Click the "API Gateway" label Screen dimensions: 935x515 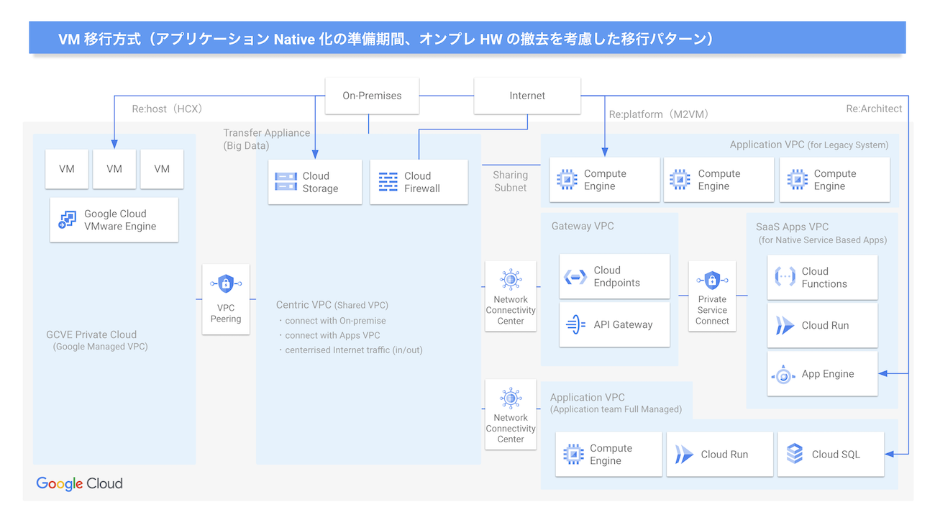[623, 325]
